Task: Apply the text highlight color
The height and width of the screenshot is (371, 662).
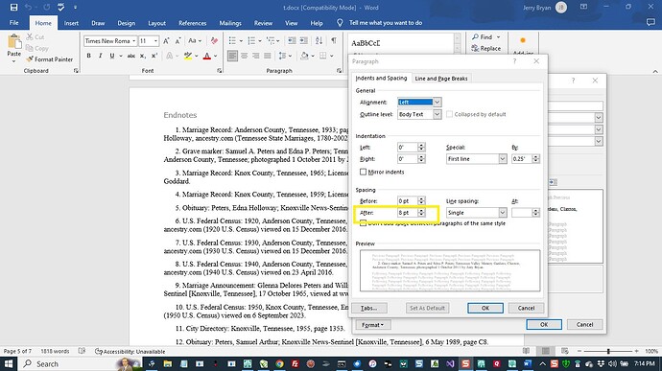Action: pos(188,56)
